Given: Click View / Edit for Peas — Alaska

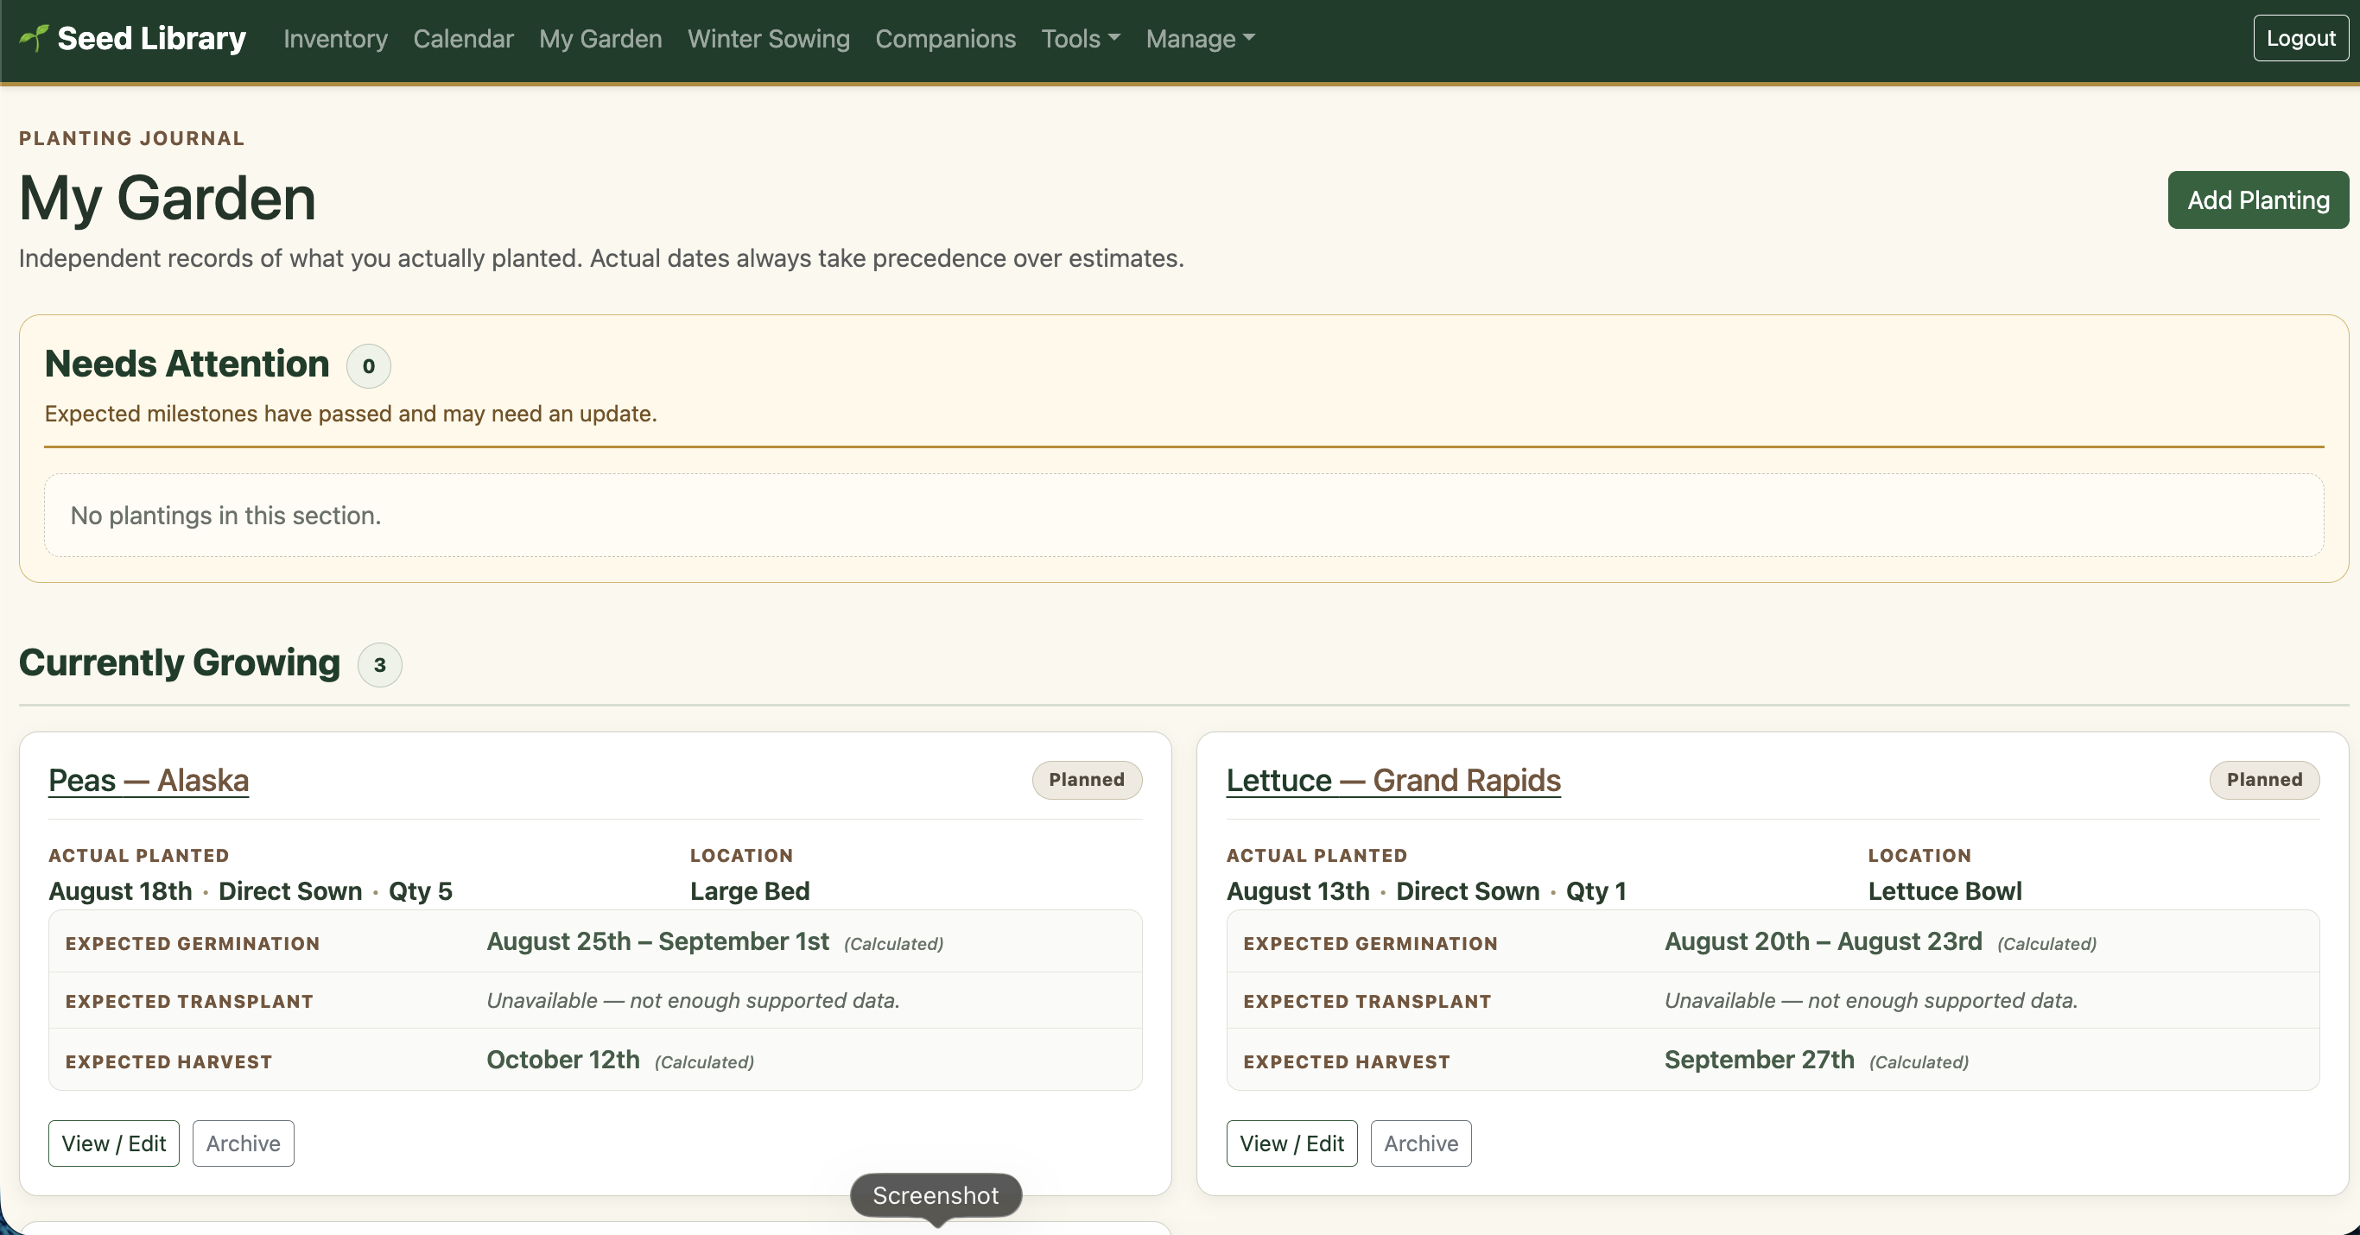Looking at the screenshot, I should (114, 1143).
